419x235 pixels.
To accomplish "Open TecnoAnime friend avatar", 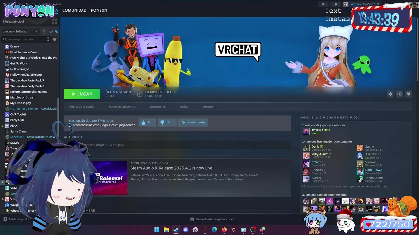I will click(360, 180).
